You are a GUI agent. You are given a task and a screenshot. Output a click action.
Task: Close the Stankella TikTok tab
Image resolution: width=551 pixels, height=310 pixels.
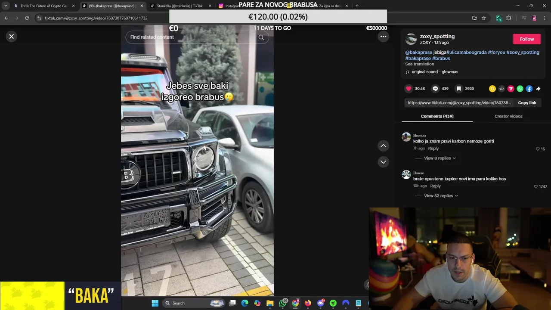click(x=210, y=6)
